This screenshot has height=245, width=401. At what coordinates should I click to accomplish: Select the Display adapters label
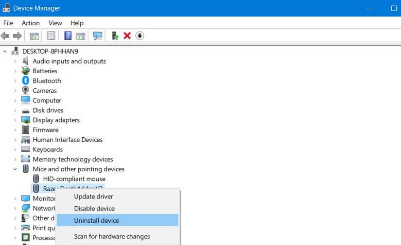pyautogui.click(x=56, y=120)
